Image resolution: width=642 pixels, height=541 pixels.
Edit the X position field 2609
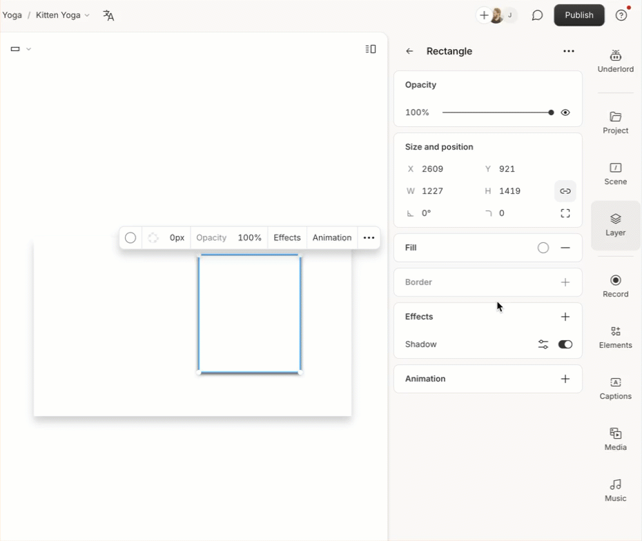click(432, 169)
